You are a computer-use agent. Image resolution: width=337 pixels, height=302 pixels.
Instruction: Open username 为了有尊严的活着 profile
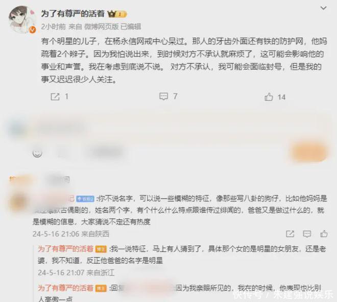click(x=73, y=14)
